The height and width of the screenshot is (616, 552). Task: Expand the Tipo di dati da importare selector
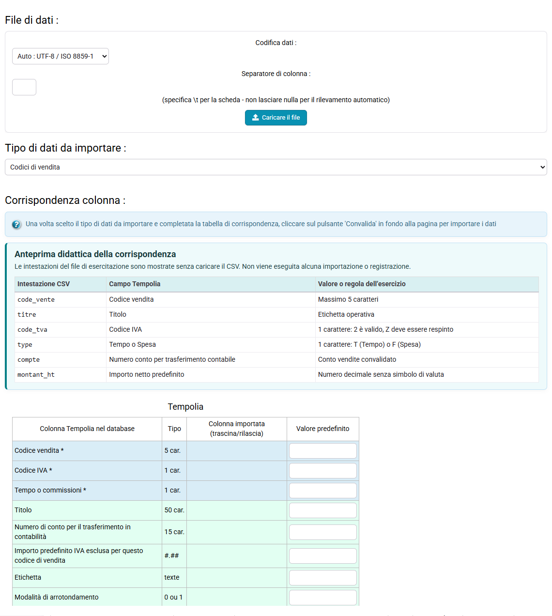(276, 167)
